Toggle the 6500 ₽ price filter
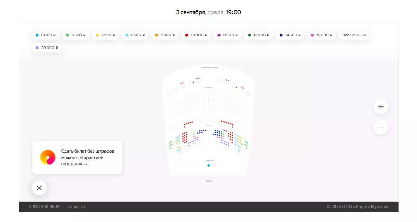This screenshot has width=417, height=222. 76,35
